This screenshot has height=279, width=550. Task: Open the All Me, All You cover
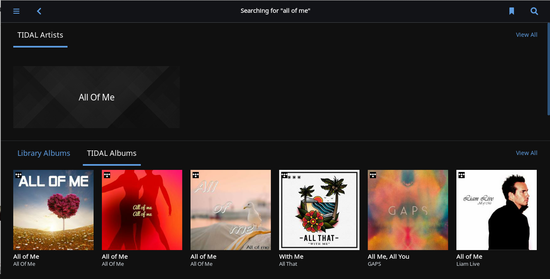(x=408, y=210)
